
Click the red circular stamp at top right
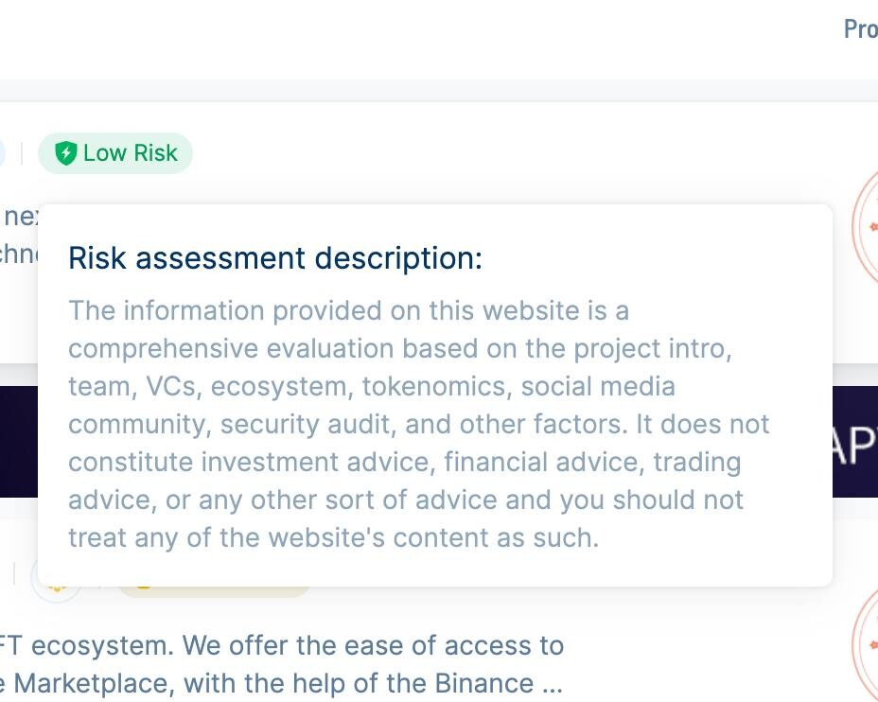point(864,227)
